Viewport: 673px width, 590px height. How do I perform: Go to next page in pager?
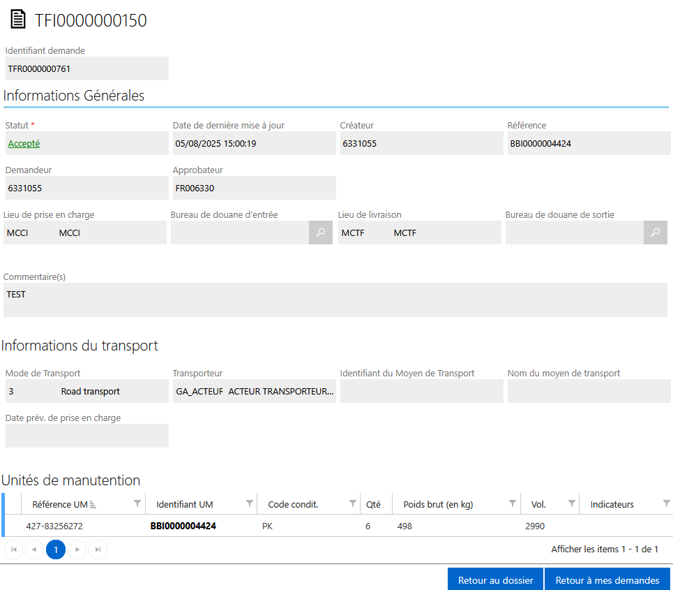tap(77, 550)
